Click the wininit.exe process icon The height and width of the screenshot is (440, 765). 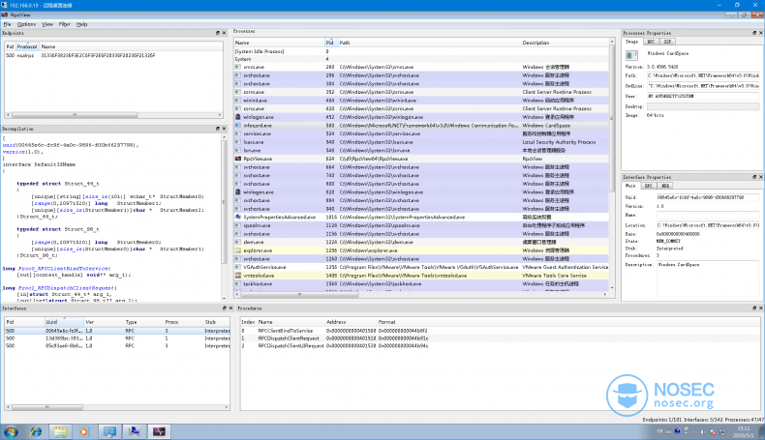238,101
